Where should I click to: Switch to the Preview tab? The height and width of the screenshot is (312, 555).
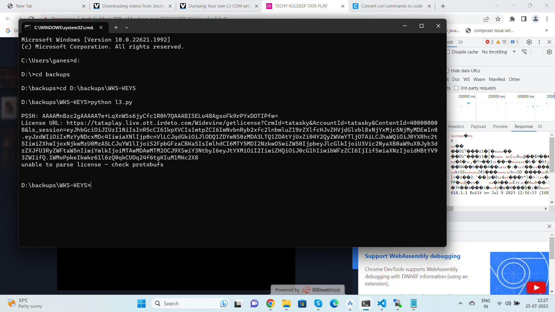[500, 127]
